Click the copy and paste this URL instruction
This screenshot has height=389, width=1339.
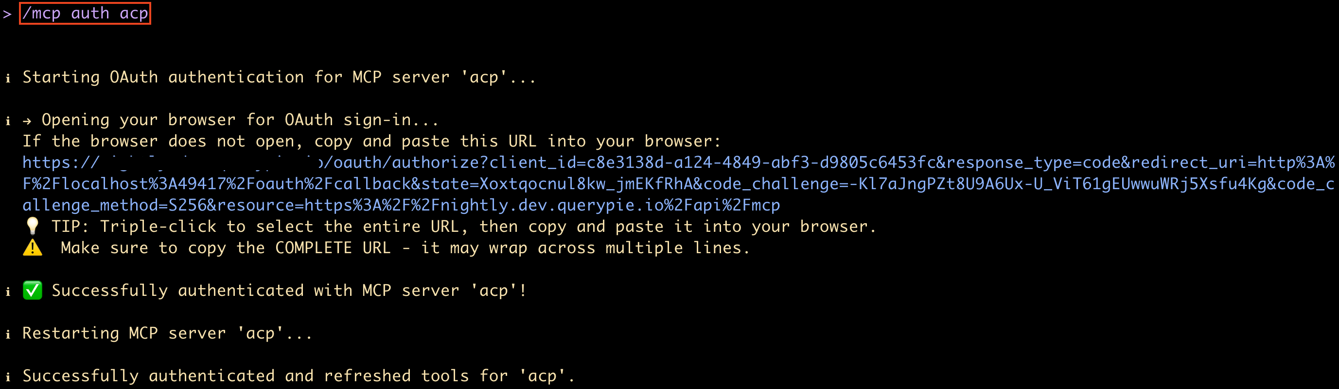(x=371, y=141)
